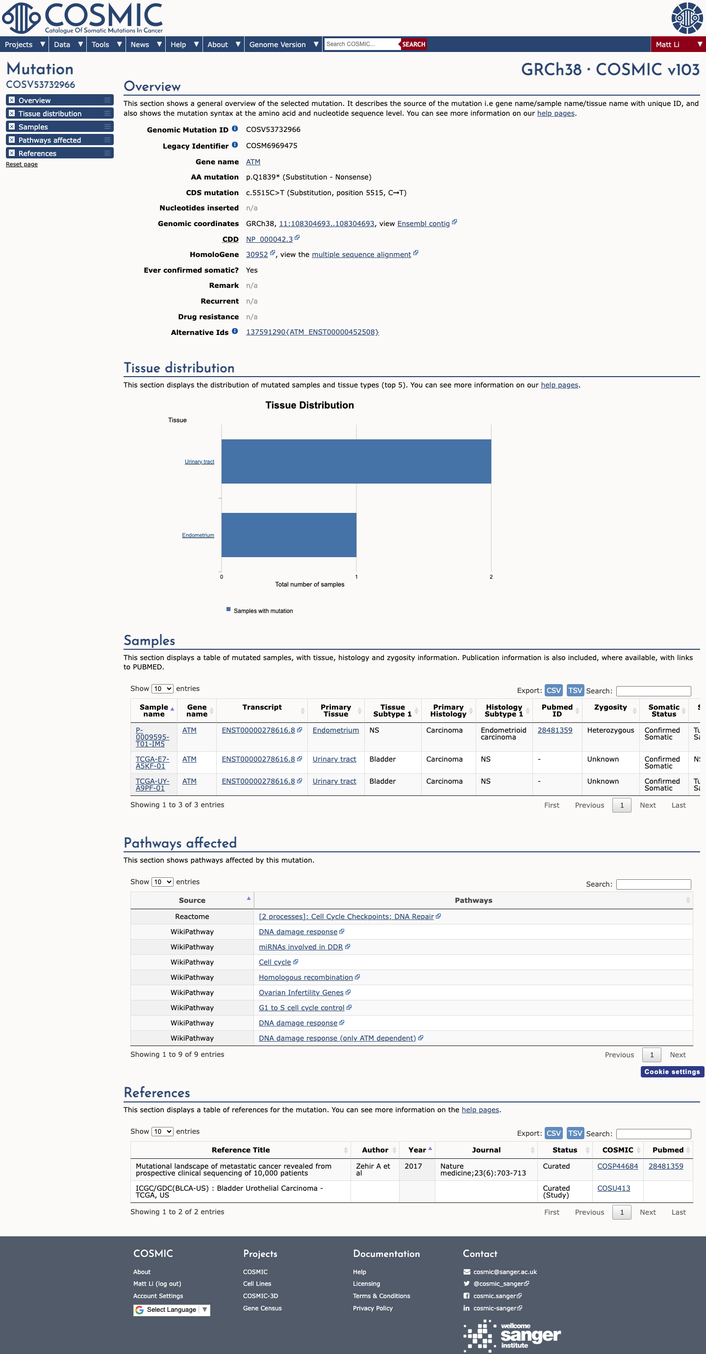Screen dimensions: 706x1354
Task: Export References table as TSV
Action: click(575, 1133)
